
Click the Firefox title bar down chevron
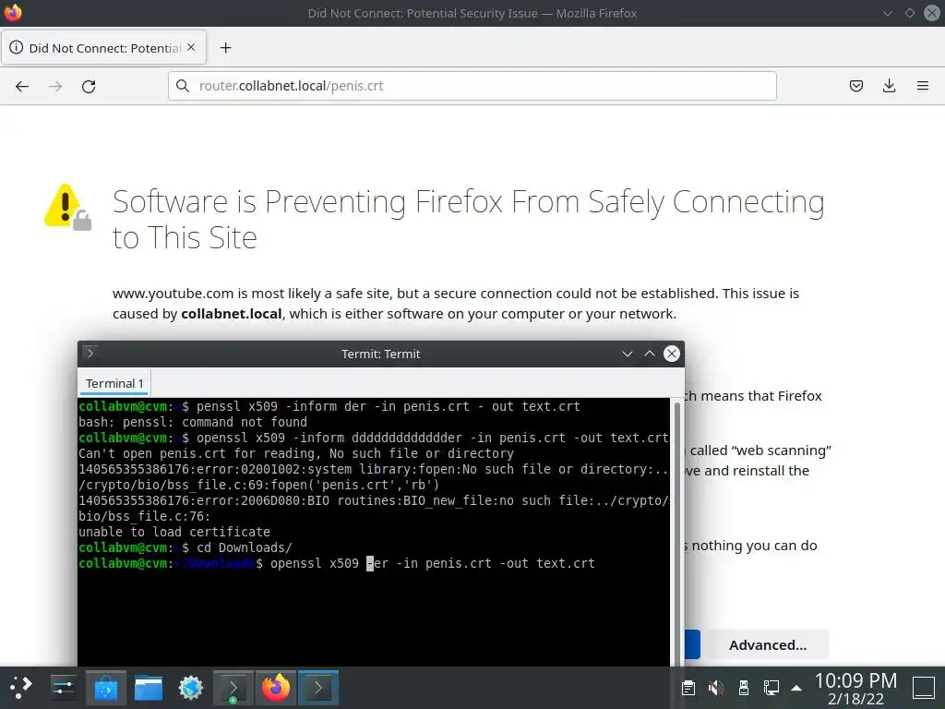click(x=888, y=13)
